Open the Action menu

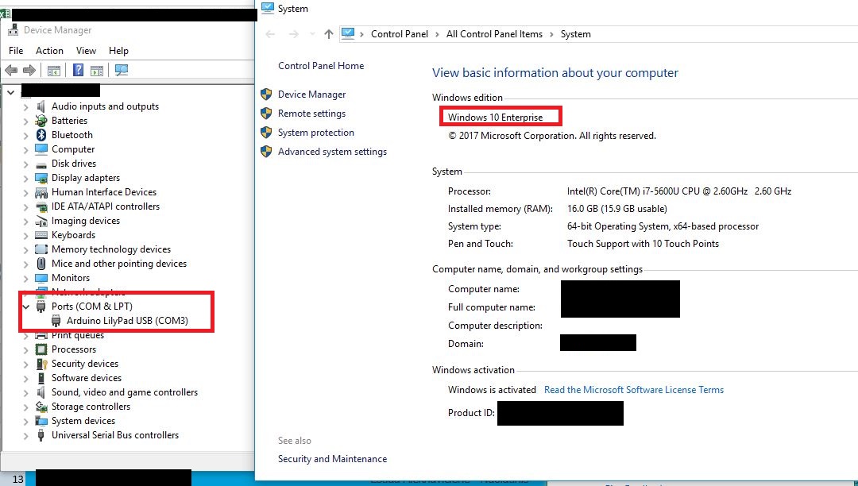pyautogui.click(x=49, y=50)
